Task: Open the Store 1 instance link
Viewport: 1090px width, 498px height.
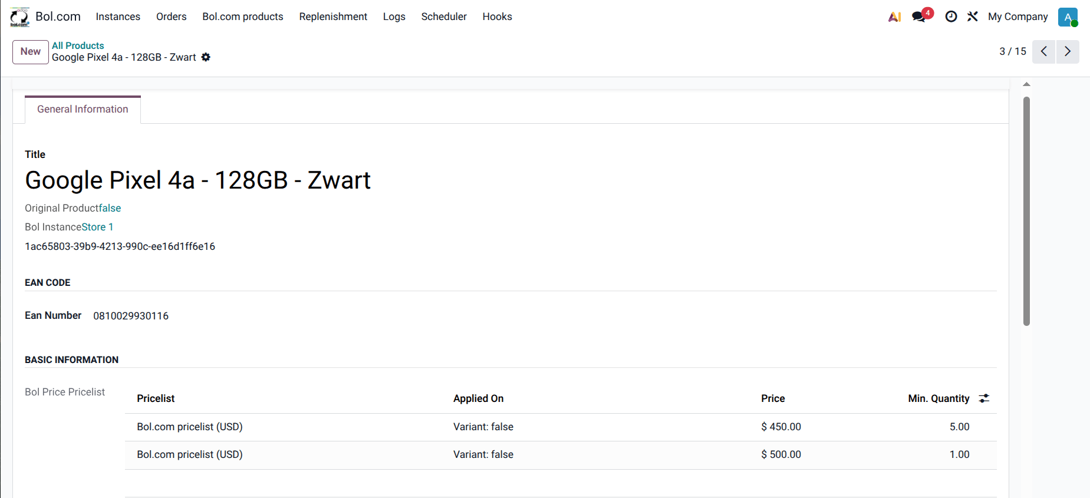Action: [97, 227]
